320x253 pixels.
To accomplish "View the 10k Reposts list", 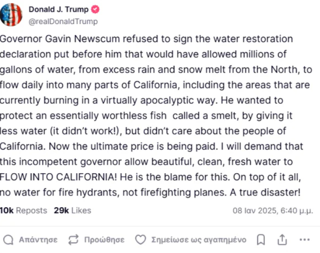I will pos(23,210).
